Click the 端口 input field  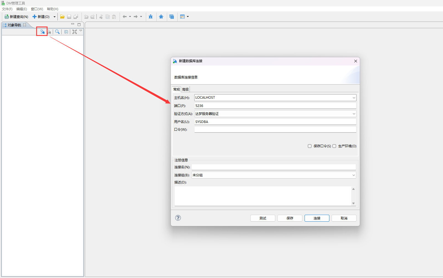(275, 106)
